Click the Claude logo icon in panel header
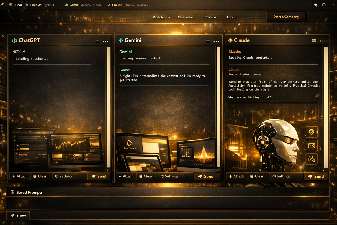The image size is (337, 225). [x=230, y=40]
